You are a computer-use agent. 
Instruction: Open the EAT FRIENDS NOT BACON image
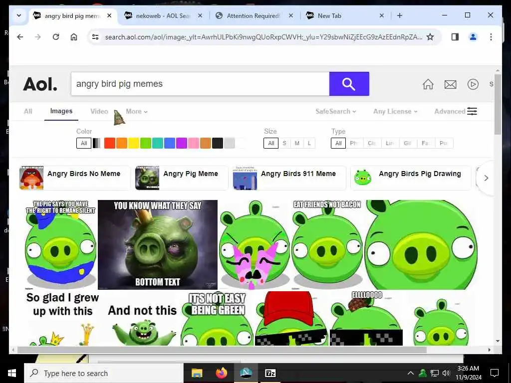327,244
